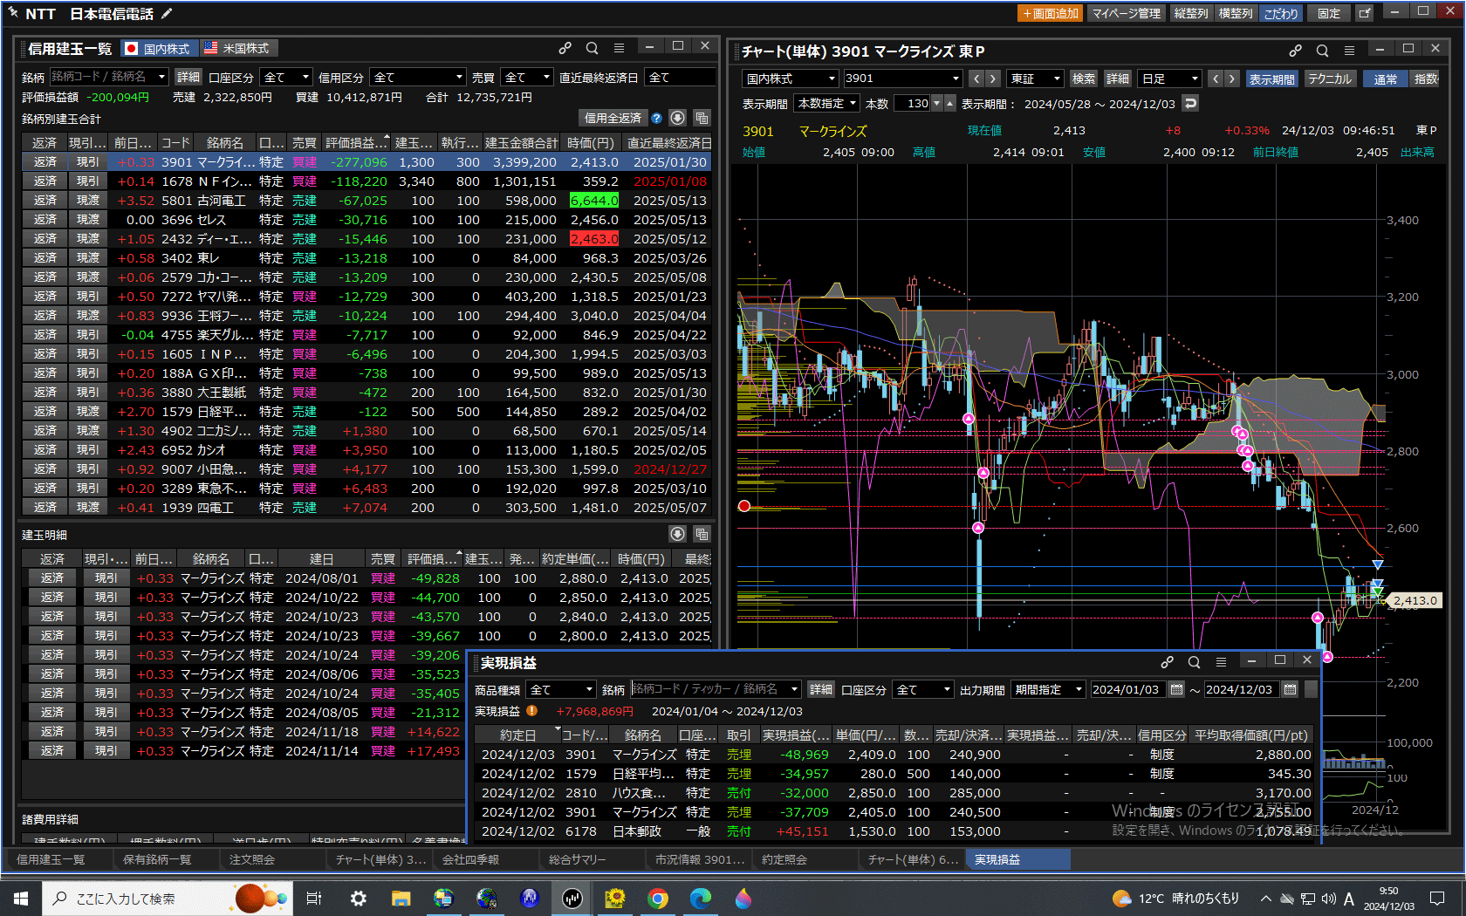This screenshot has width=1466, height=916.
Task: Open 日足 timeframe dropdown
Action: point(1169,79)
